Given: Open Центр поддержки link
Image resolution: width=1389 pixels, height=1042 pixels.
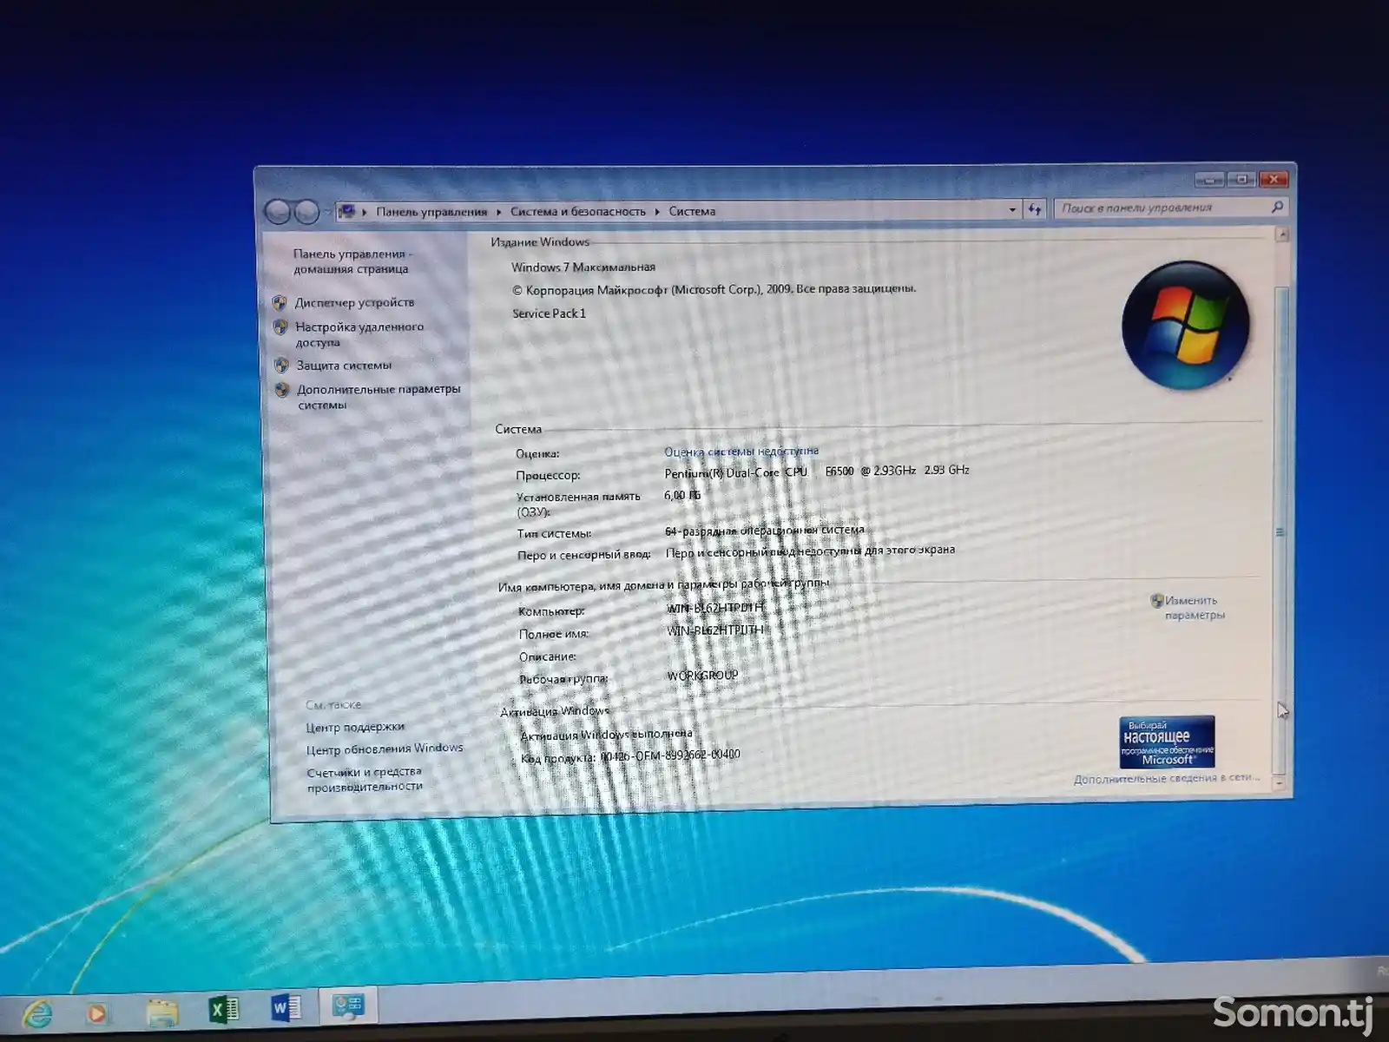Looking at the screenshot, I should 355,727.
